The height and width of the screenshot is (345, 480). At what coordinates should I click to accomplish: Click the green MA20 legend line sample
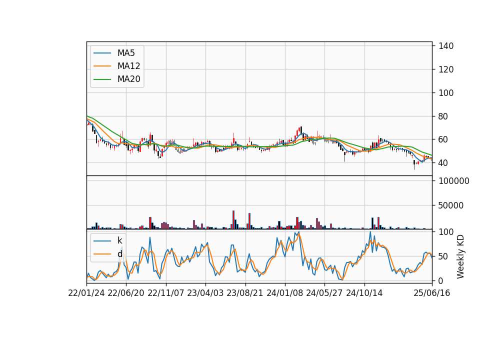tap(102, 79)
